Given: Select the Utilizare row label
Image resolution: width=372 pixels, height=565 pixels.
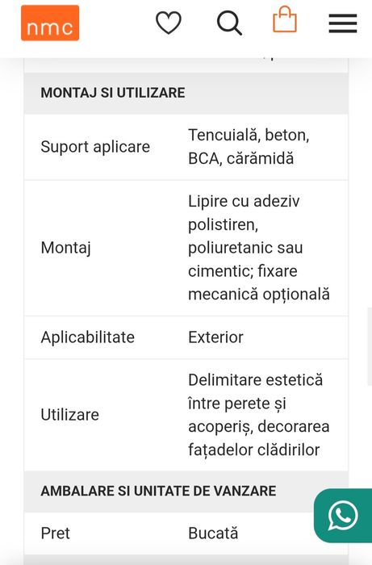Looking at the screenshot, I should point(70,415).
